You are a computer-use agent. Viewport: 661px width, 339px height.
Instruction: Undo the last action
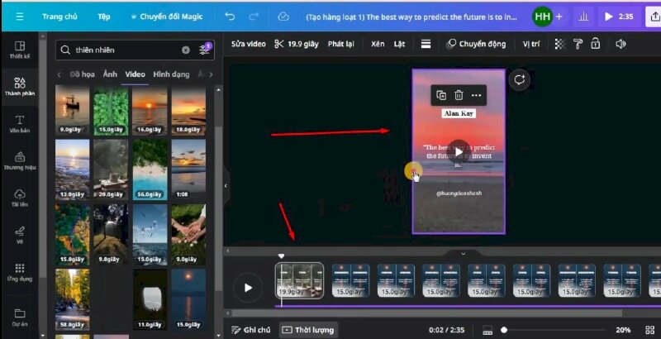[x=230, y=17]
